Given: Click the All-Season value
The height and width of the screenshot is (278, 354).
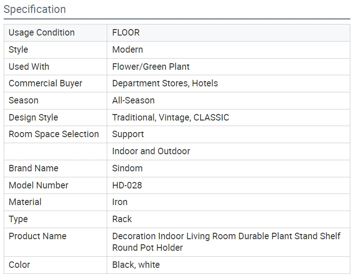Looking at the screenshot, I should point(134,100).
